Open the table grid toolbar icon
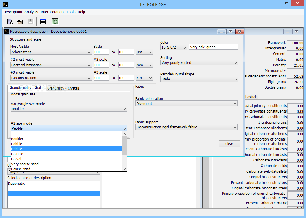The image size is (306, 218). [x=43, y=22]
